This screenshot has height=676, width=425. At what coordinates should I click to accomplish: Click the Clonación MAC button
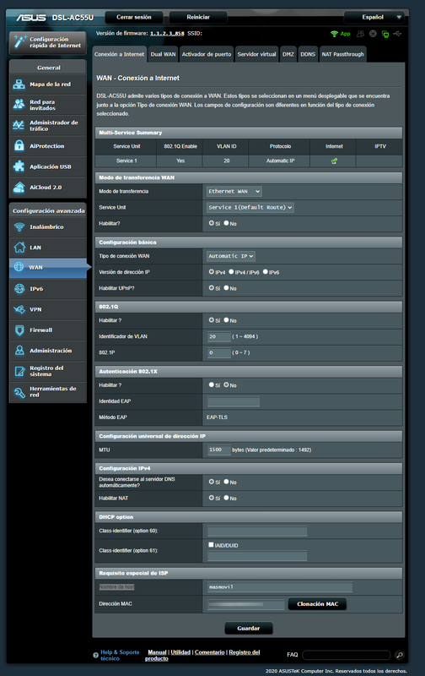(x=317, y=604)
